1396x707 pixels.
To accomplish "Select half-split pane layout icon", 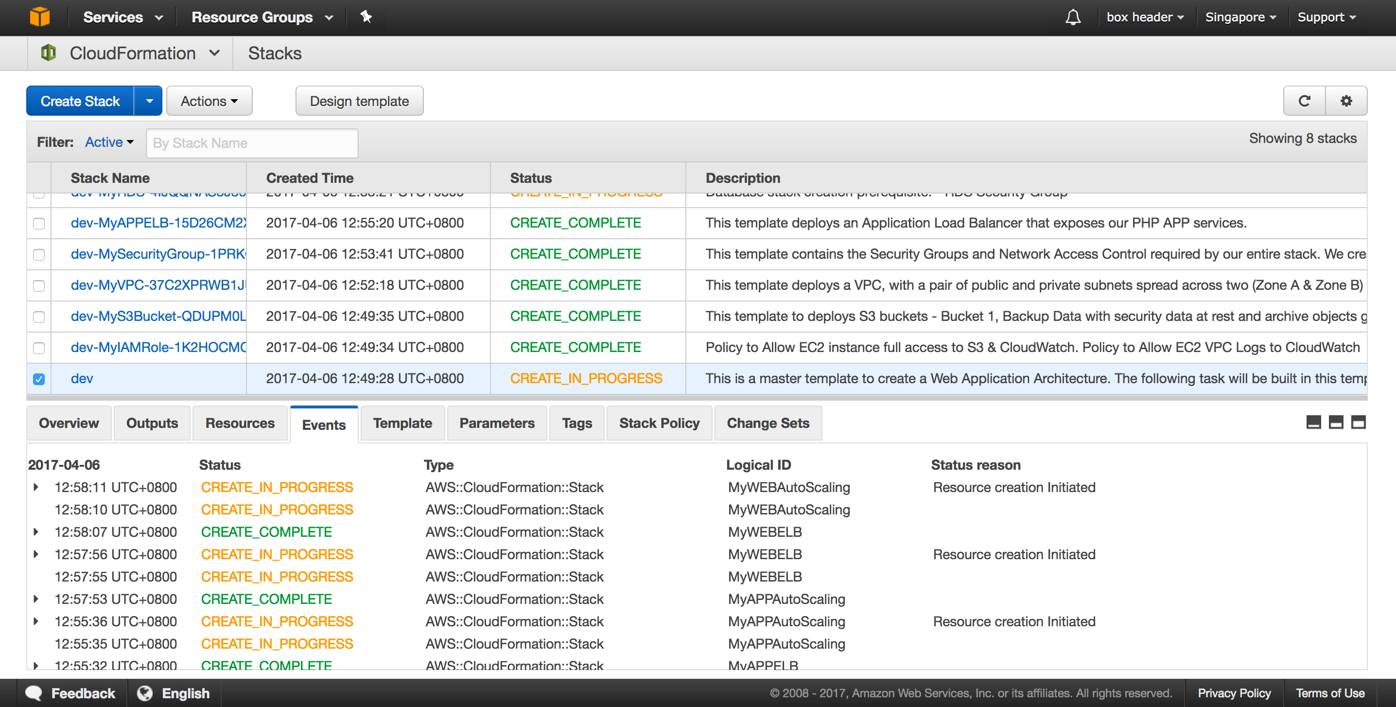I will coord(1336,423).
